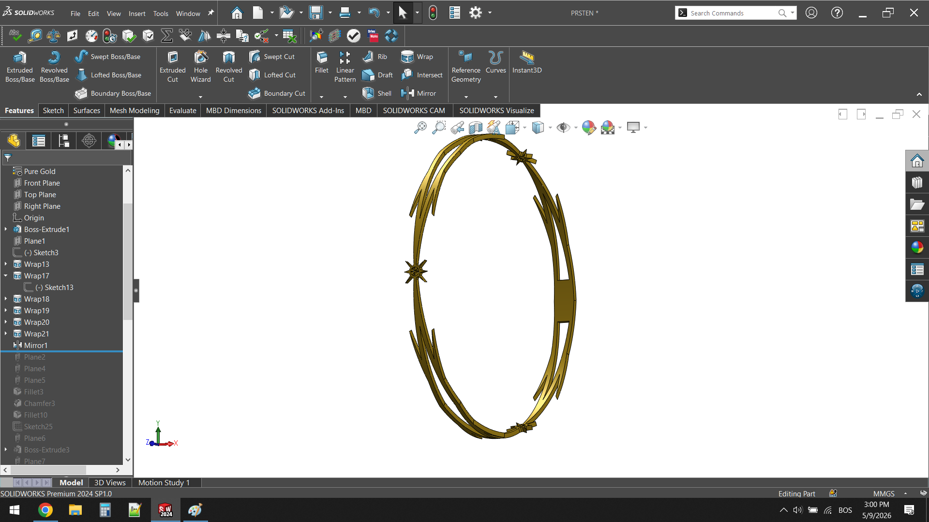The image size is (929, 522).
Task: Choose the Lofted Boss/Base feature
Action: 108,75
